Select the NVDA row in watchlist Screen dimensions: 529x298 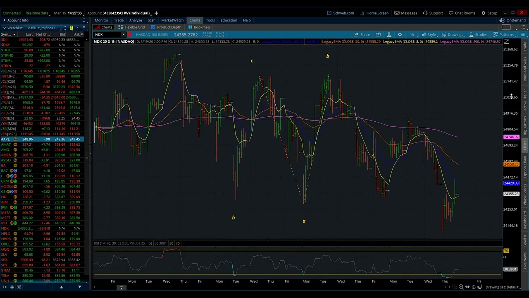point(42,239)
